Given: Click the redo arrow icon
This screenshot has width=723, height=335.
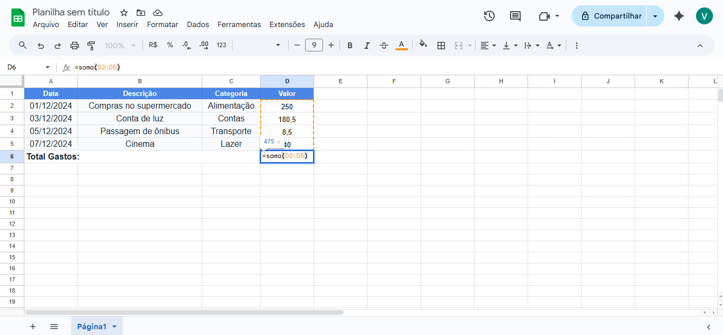Looking at the screenshot, I should (x=58, y=46).
